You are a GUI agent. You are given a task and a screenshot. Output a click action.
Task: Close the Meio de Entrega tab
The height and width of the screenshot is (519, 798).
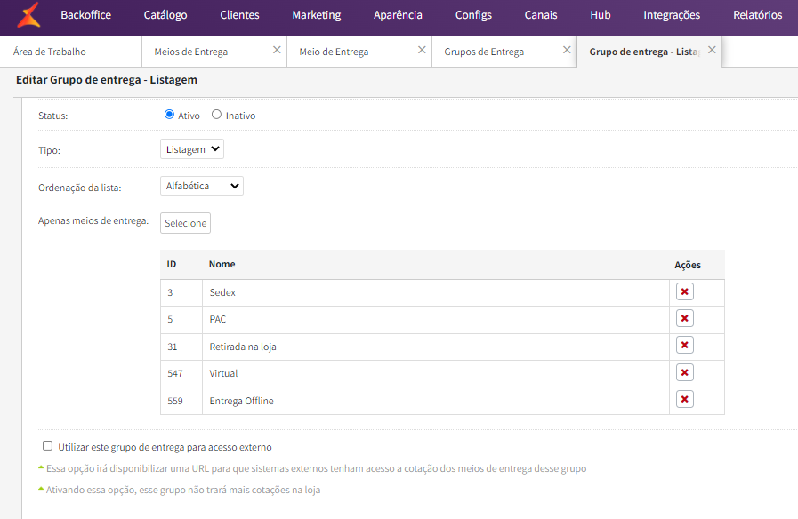(x=422, y=50)
